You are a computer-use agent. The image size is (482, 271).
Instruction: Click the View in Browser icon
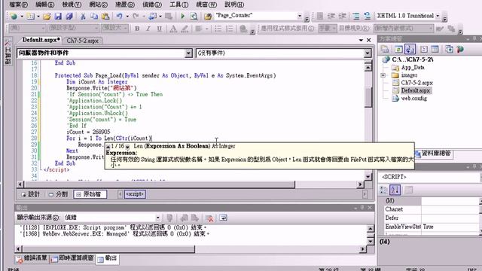click(194, 16)
